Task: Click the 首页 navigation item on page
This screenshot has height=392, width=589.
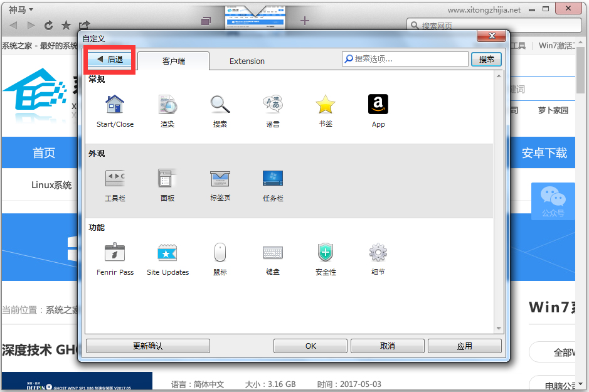Action: tap(44, 152)
